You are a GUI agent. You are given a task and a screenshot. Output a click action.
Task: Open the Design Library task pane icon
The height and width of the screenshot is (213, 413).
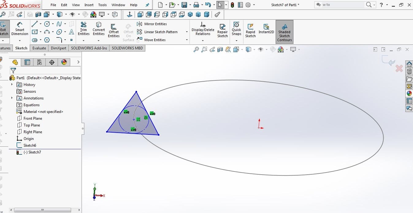tap(409, 71)
